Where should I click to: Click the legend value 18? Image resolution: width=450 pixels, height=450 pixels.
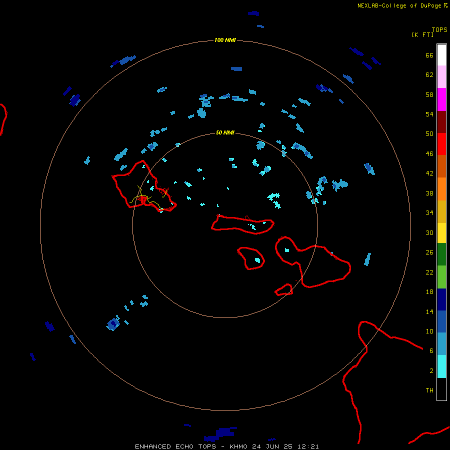click(x=429, y=292)
